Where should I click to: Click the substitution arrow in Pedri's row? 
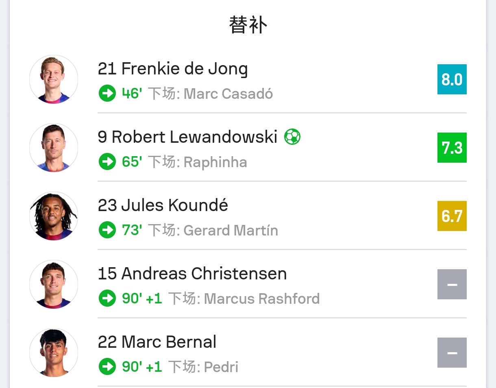(x=107, y=367)
